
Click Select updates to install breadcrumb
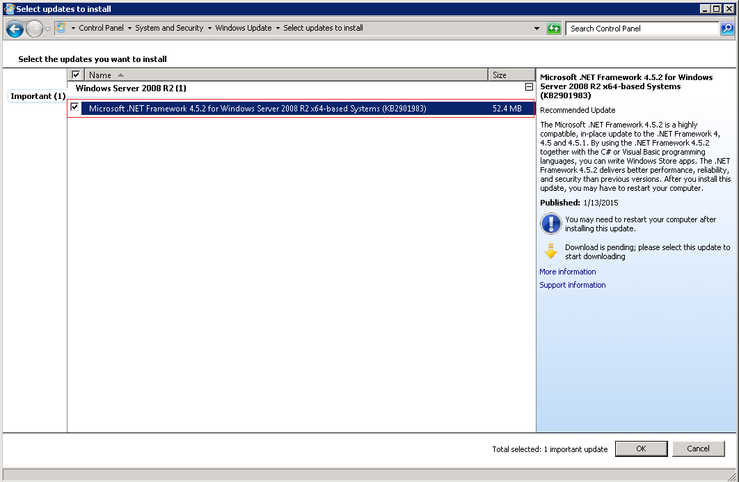click(323, 28)
